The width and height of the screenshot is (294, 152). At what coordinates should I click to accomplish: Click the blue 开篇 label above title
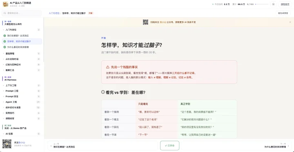103,38
